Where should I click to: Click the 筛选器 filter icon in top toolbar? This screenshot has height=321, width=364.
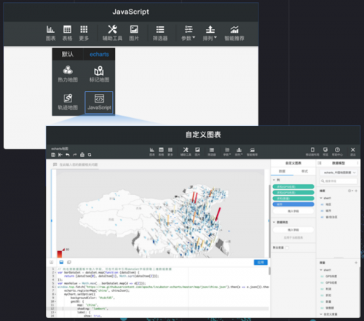pyautogui.click(x=160, y=33)
